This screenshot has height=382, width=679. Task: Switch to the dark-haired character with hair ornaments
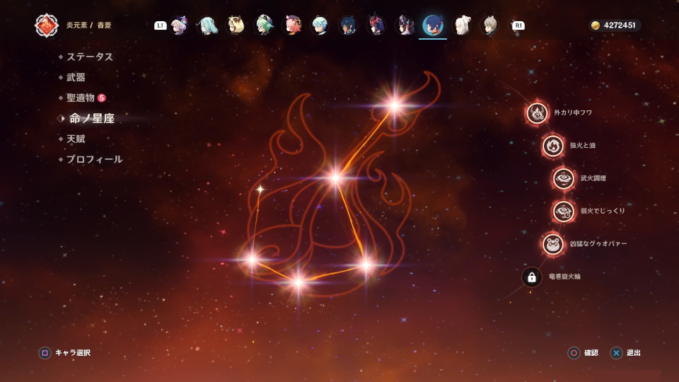click(405, 25)
